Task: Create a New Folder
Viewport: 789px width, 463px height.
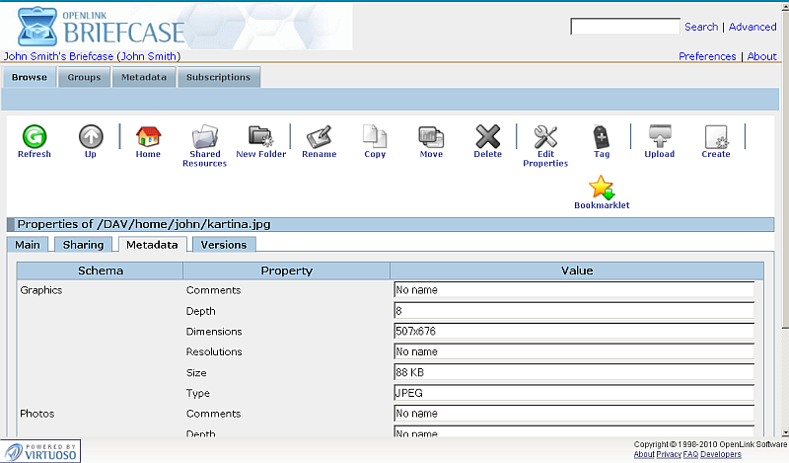Action: click(260, 136)
